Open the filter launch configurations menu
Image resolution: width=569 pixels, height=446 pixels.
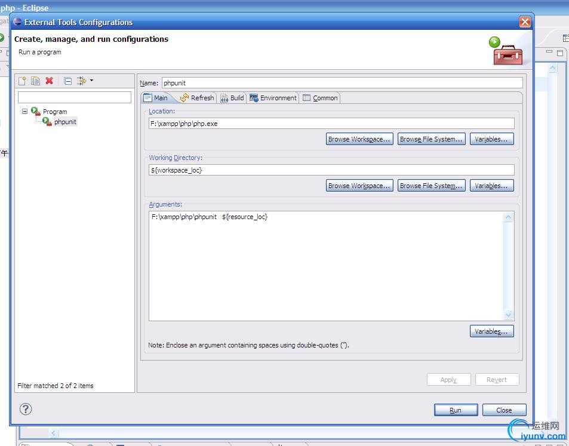pyautogui.click(x=85, y=81)
